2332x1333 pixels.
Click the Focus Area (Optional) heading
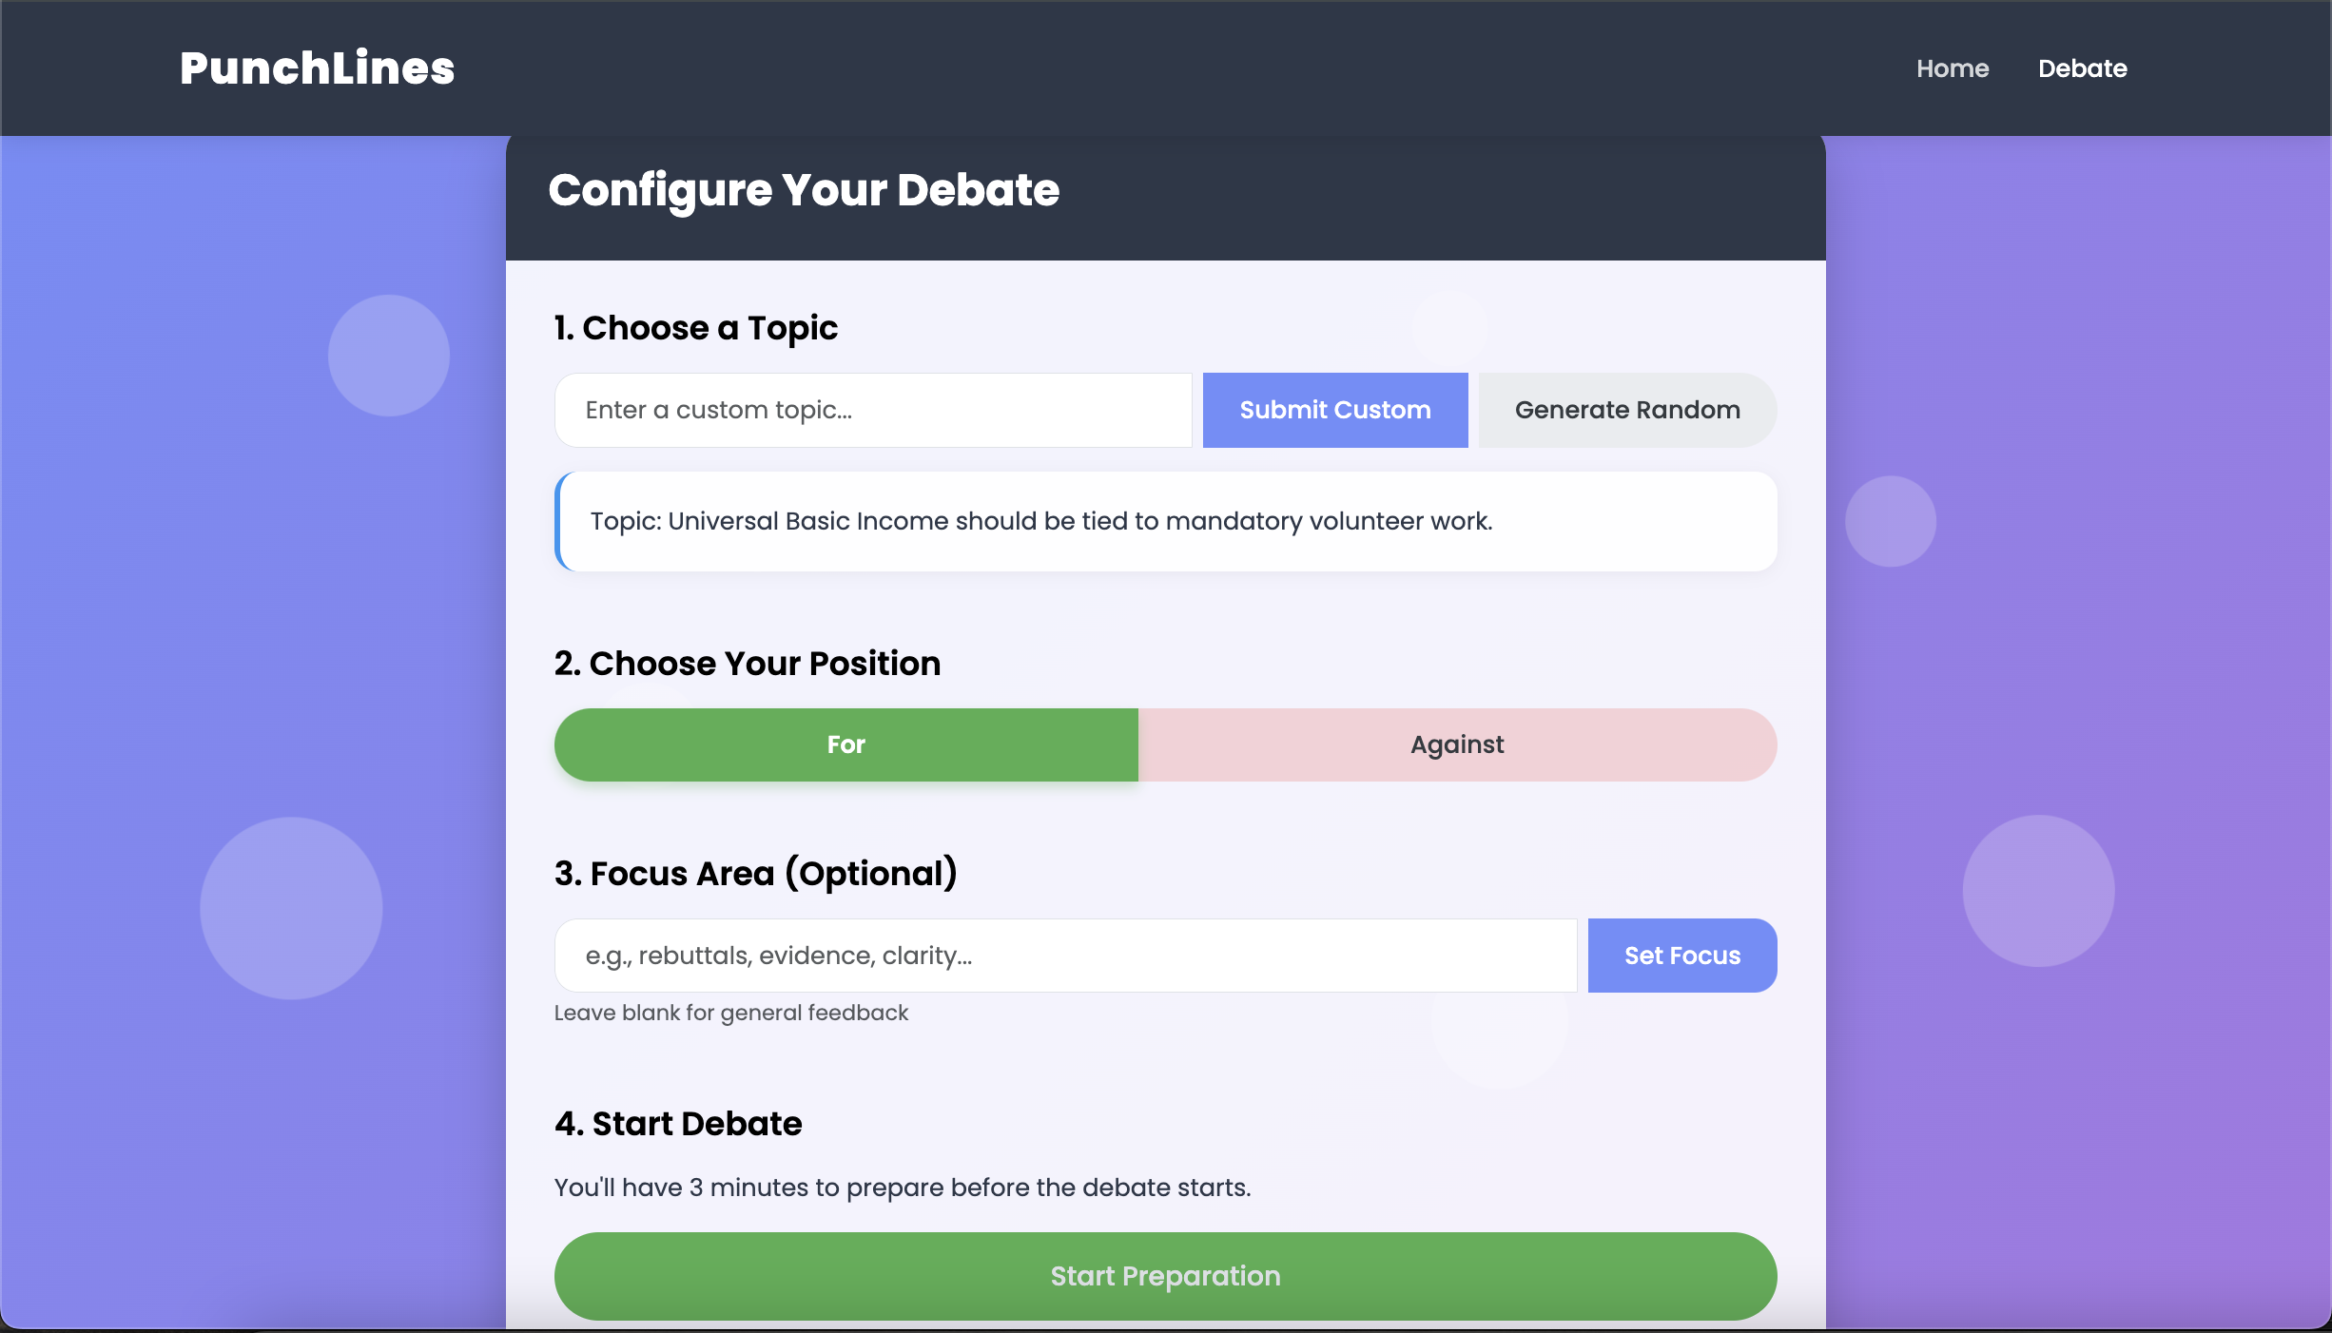pyautogui.click(x=756, y=874)
